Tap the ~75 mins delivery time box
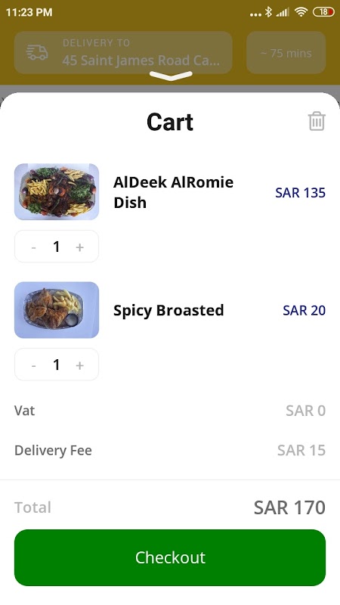Screen dimensions: 340x605 coord(286,52)
